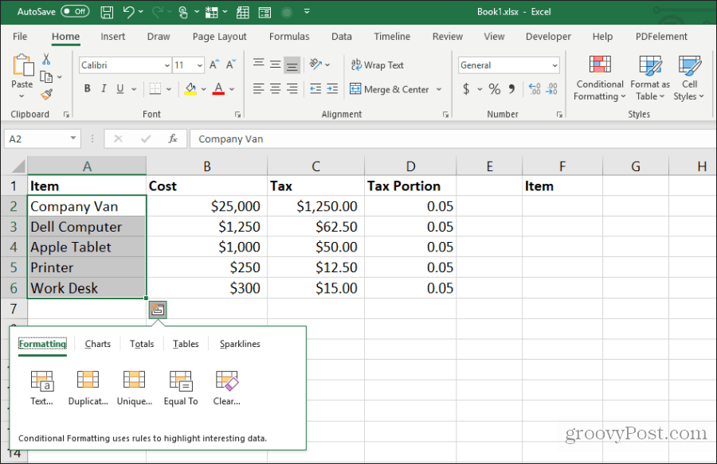The height and width of the screenshot is (464, 717).
Task: Decrease font size with the smaller A
Action: tap(231, 64)
